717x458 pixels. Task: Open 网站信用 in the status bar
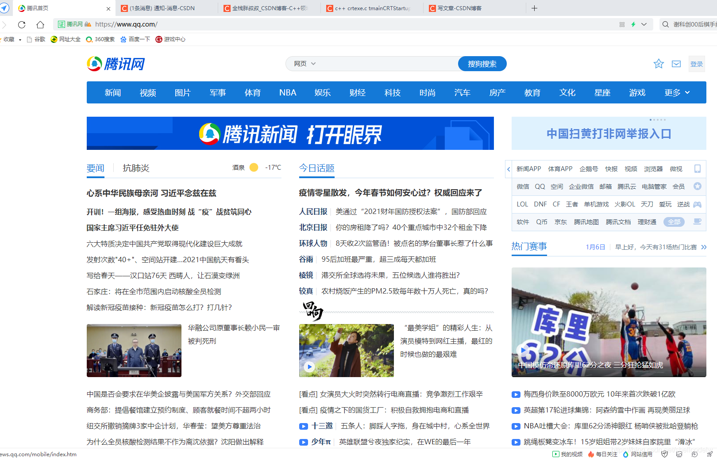[x=637, y=454]
